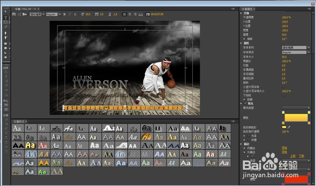Select the Area Type tool
Screen dimensions: 316x186
[6, 22]
